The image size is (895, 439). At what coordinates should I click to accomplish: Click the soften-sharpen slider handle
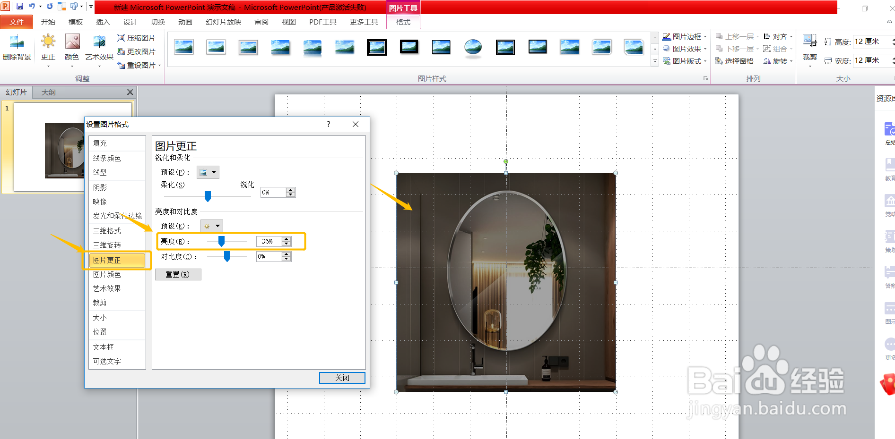tap(208, 196)
